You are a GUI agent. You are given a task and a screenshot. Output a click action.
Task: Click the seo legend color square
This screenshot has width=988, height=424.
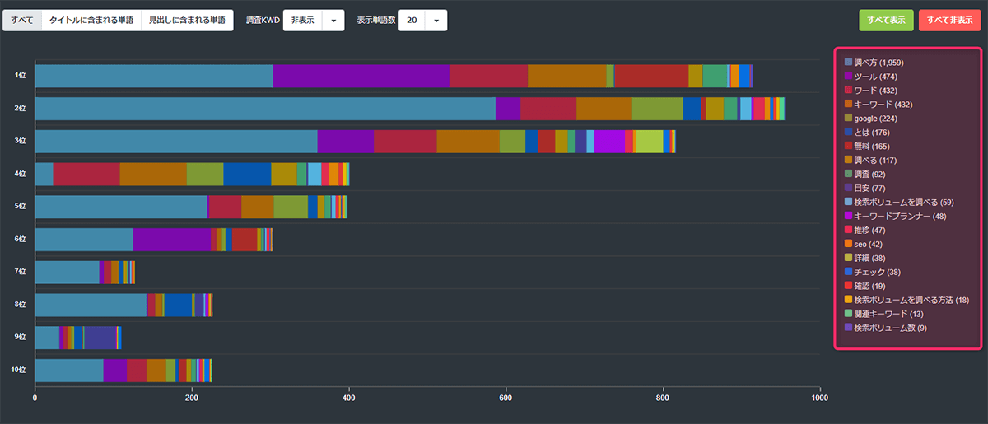848,245
